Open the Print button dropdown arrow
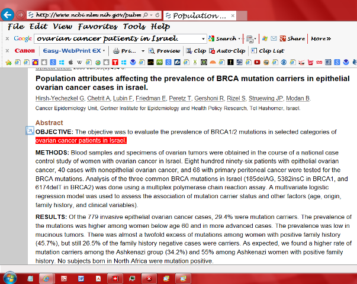 [x=143, y=51]
